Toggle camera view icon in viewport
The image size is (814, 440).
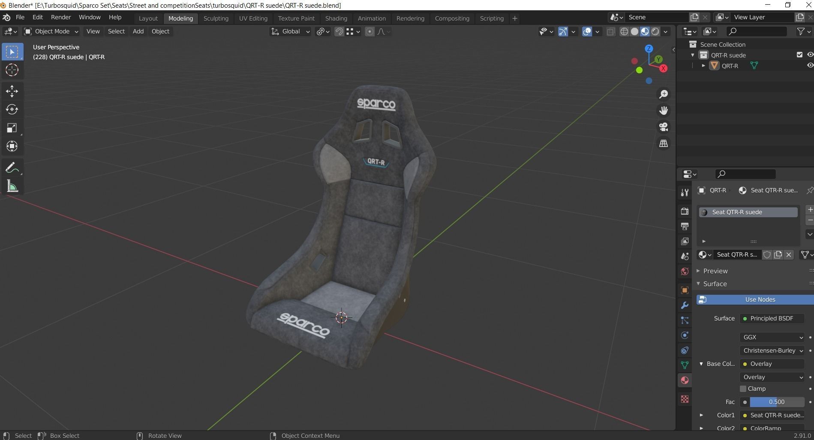point(664,127)
